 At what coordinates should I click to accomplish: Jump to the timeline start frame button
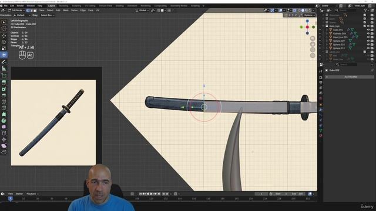tap(140, 194)
